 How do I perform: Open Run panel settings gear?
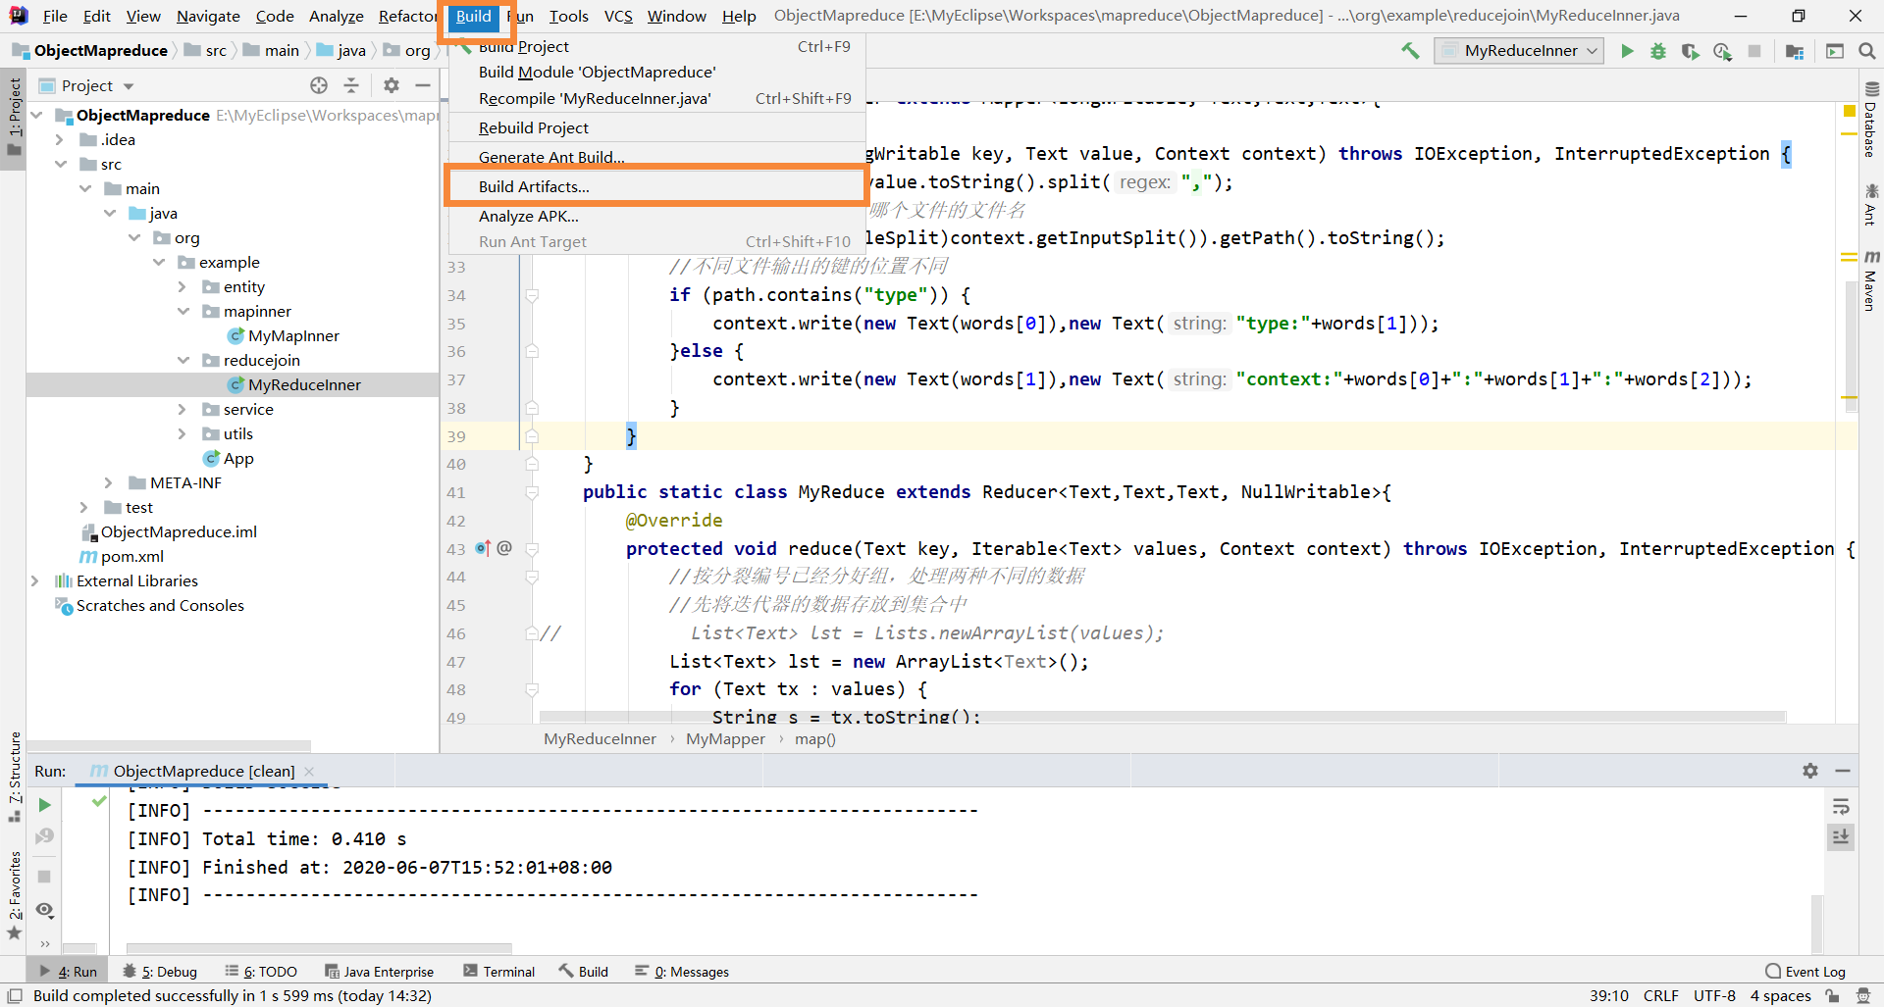[x=1810, y=771]
